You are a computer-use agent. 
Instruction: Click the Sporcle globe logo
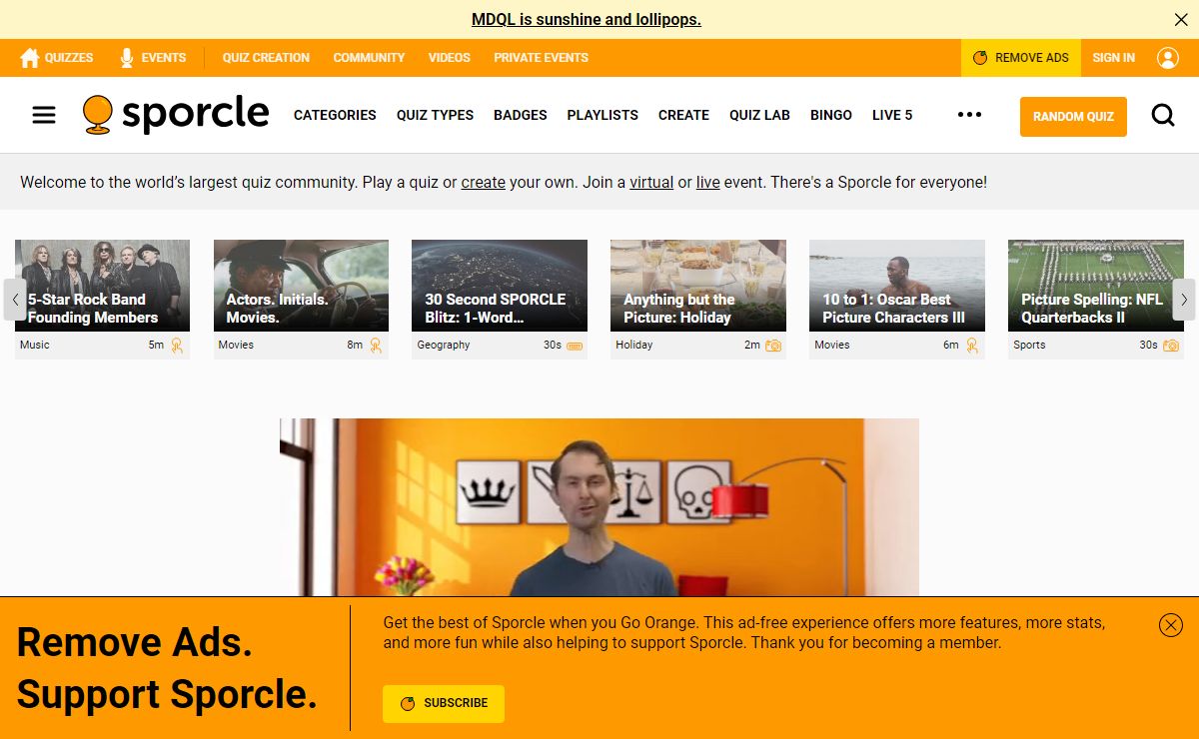click(x=176, y=115)
